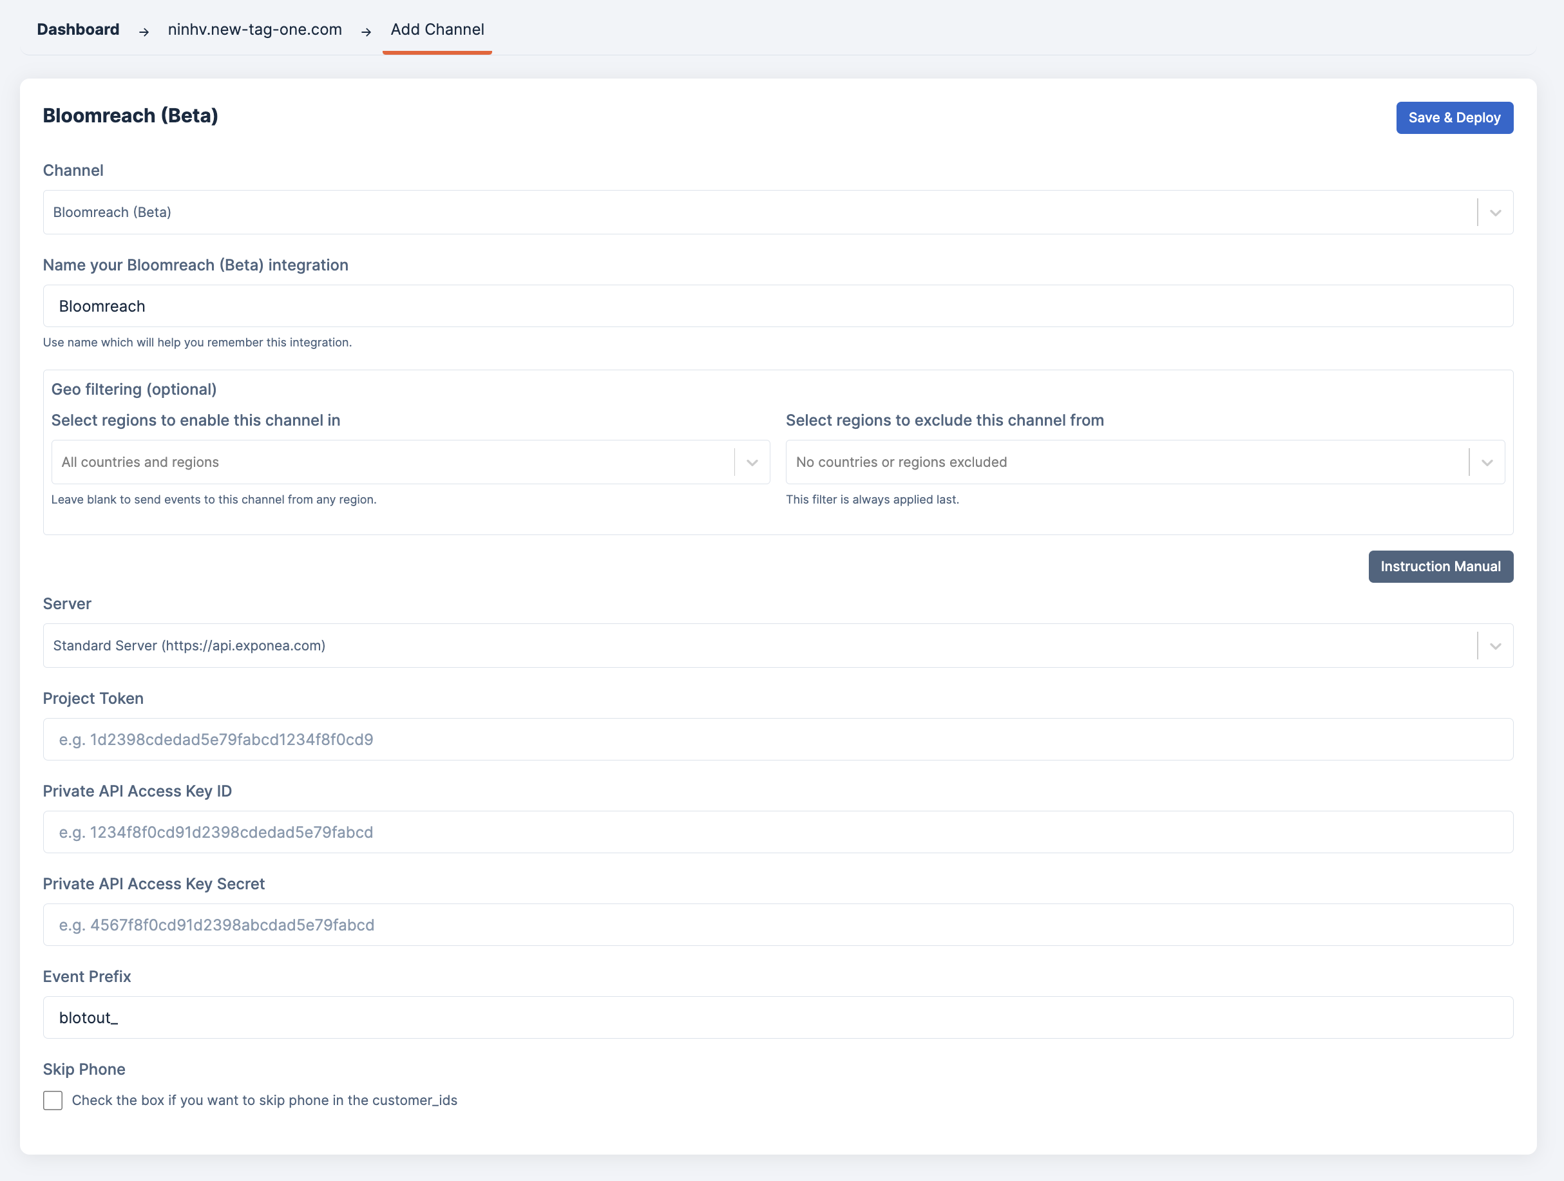Click the exclude regions chevron arrow
The width and height of the screenshot is (1564, 1181).
1486,462
